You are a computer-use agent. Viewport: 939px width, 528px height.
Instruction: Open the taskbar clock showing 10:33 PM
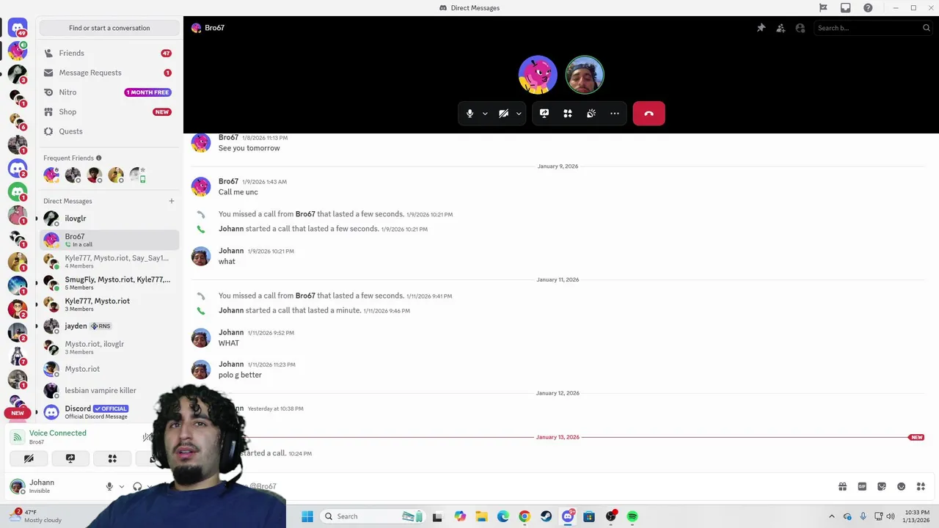[917, 516]
